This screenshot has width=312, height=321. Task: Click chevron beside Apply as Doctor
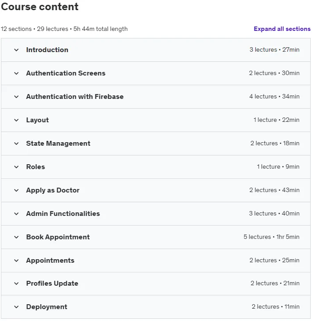click(x=16, y=190)
